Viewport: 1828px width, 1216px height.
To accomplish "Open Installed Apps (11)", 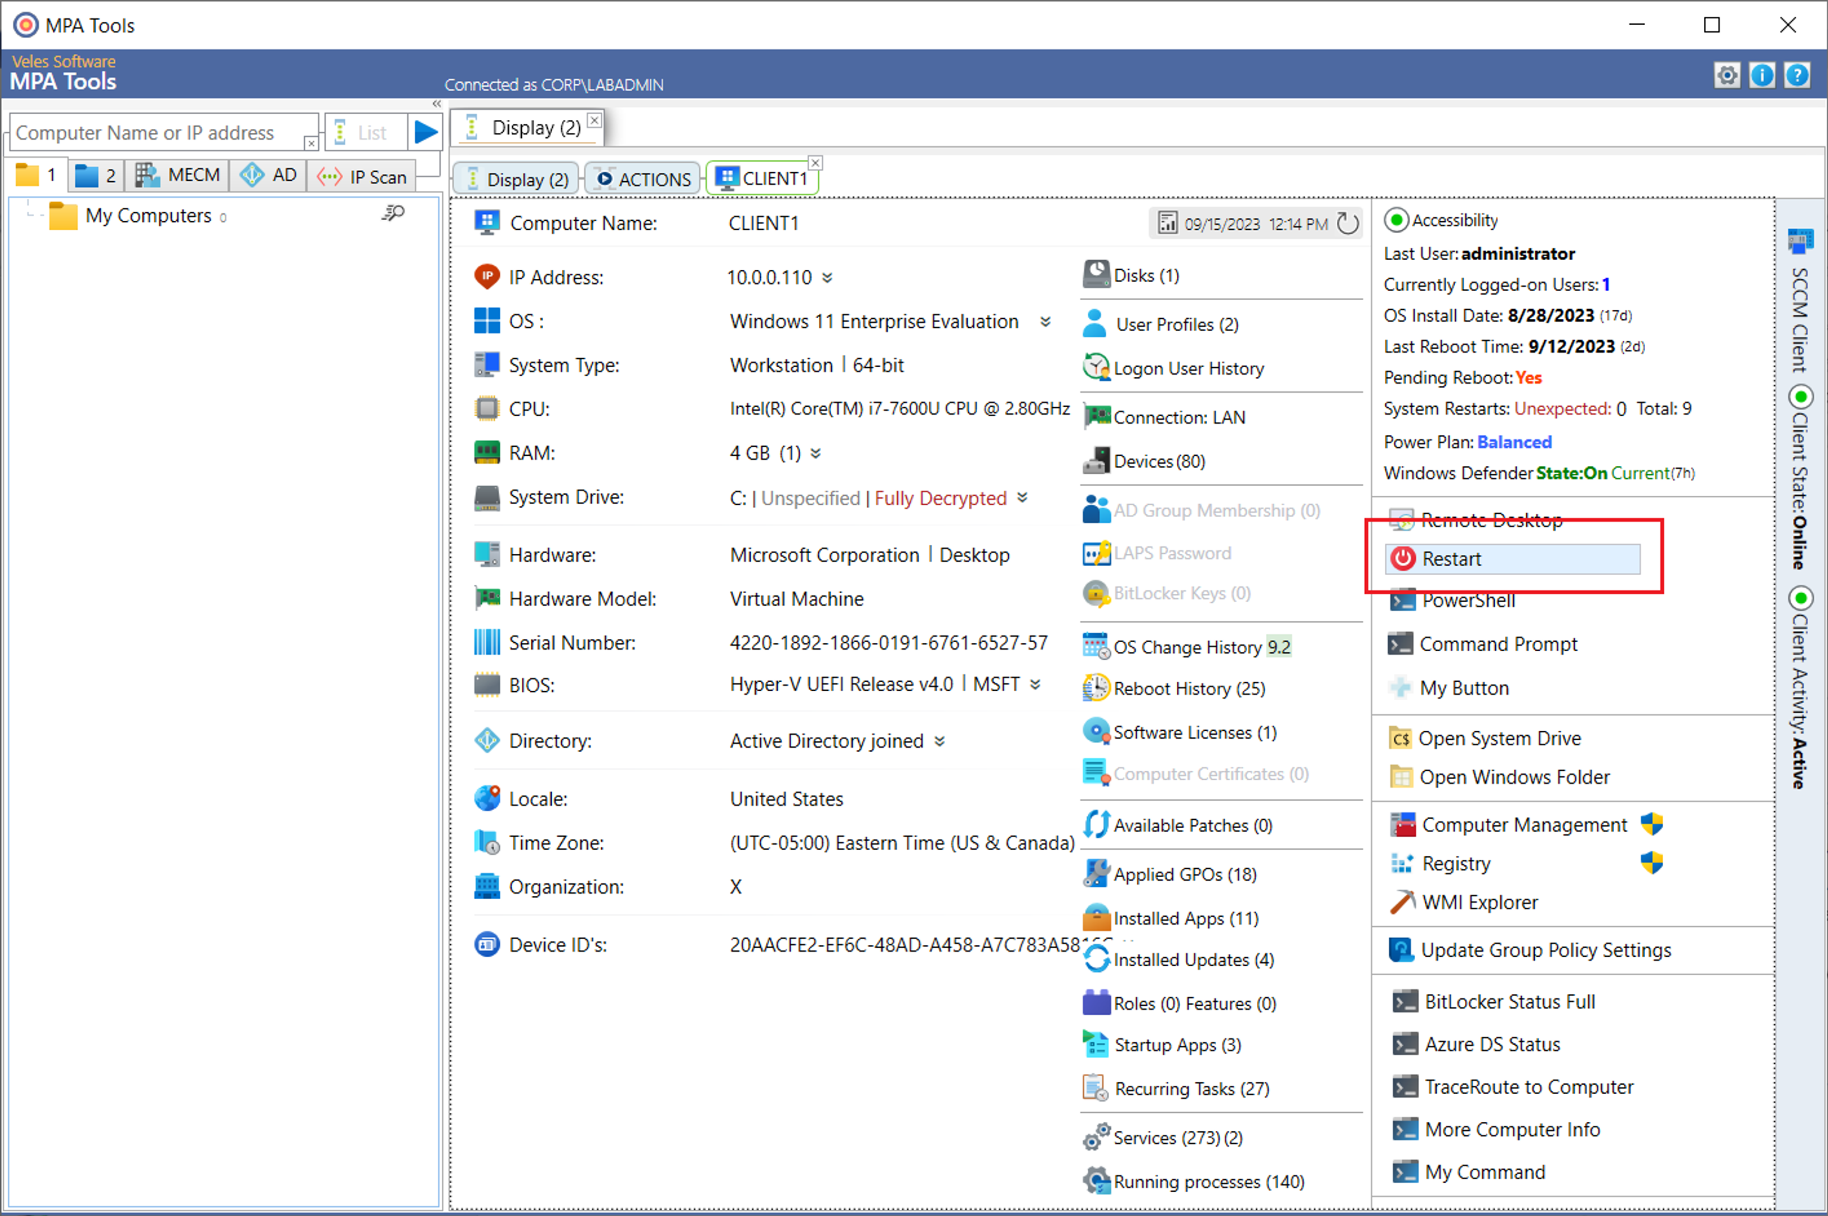I will (x=1171, y=918).
